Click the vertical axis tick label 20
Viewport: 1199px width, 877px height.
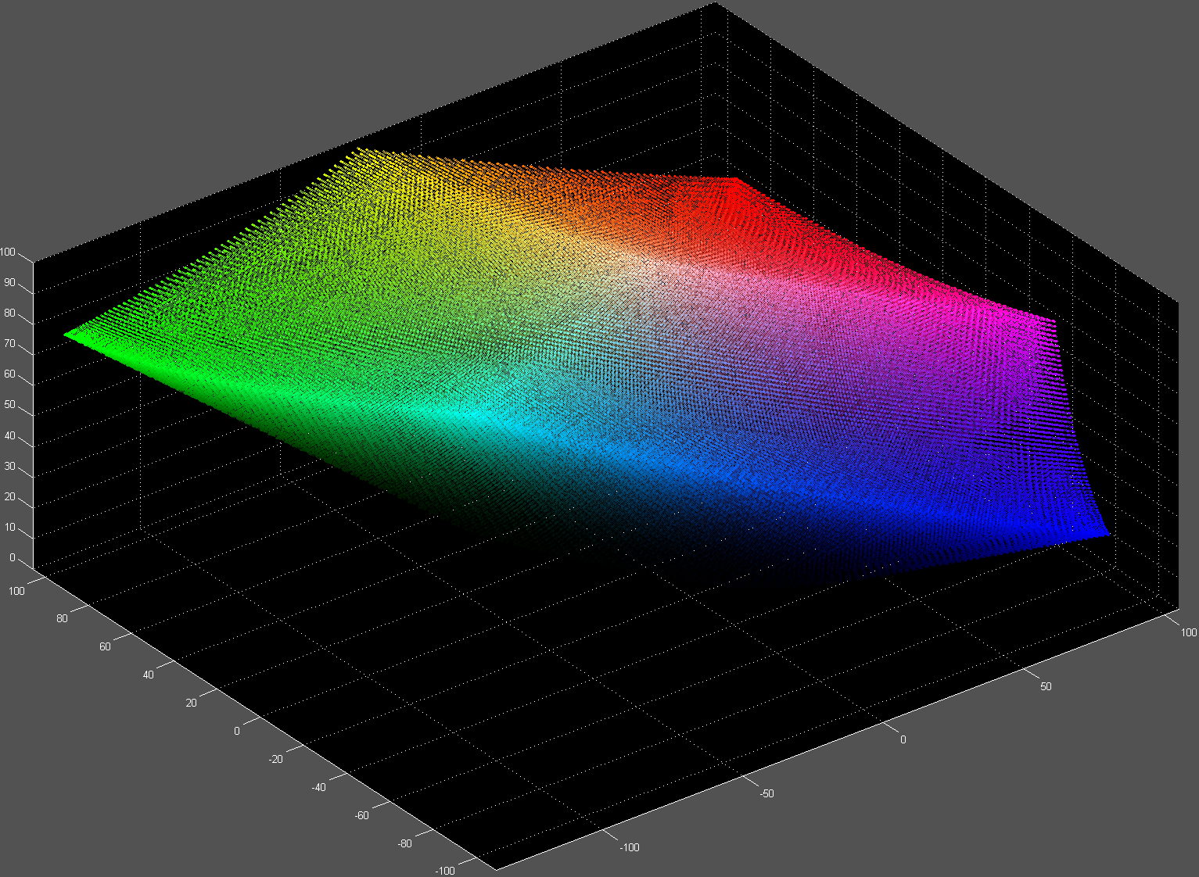(x=10, y=497)
